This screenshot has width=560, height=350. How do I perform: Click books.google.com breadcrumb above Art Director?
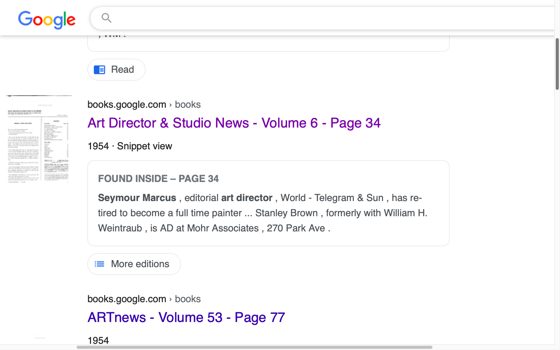point(144,105)
